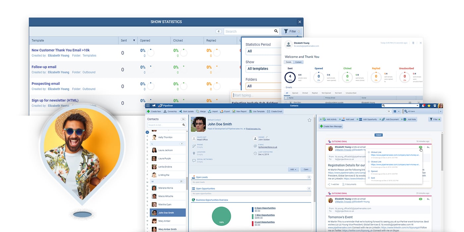
Task: Toggle visibility on the outgoing email entry
Action: 421,147
